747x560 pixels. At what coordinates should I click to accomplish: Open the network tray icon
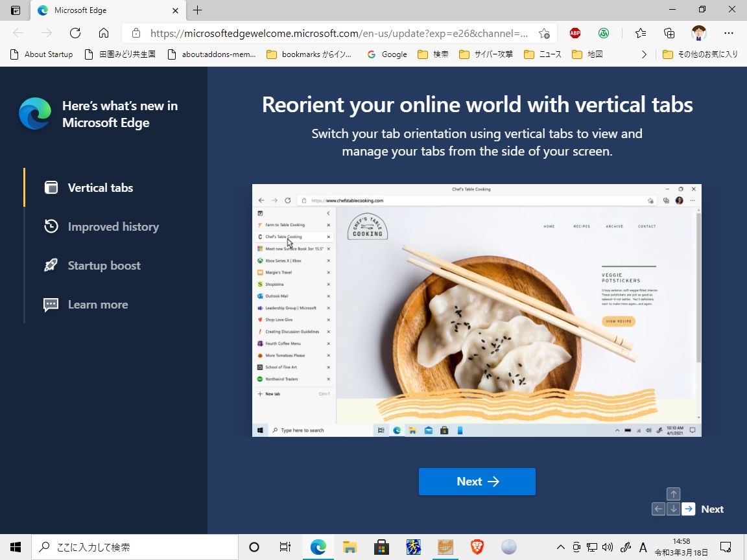click(591, 547)
